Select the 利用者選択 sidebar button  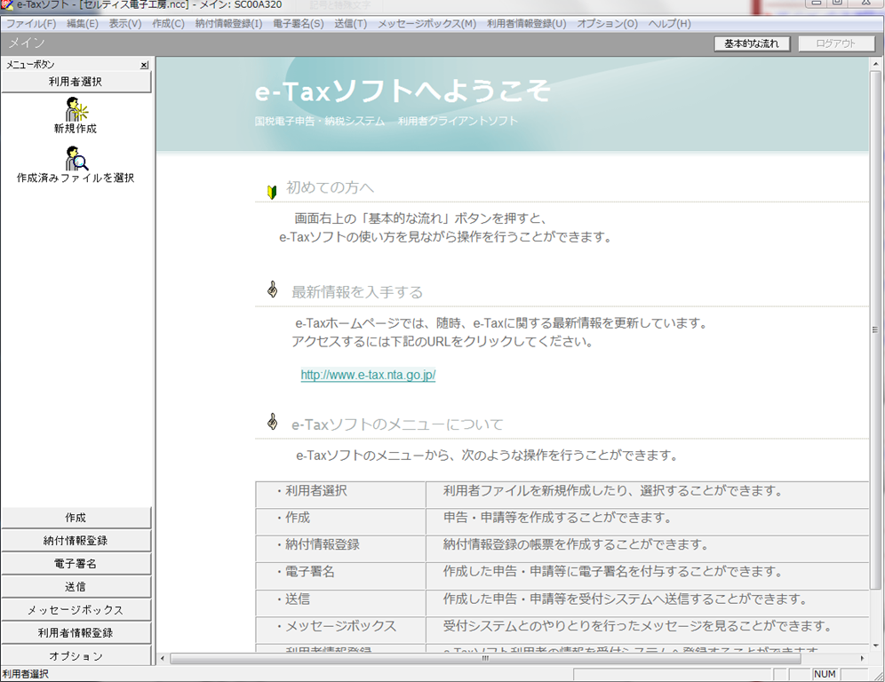76,82
